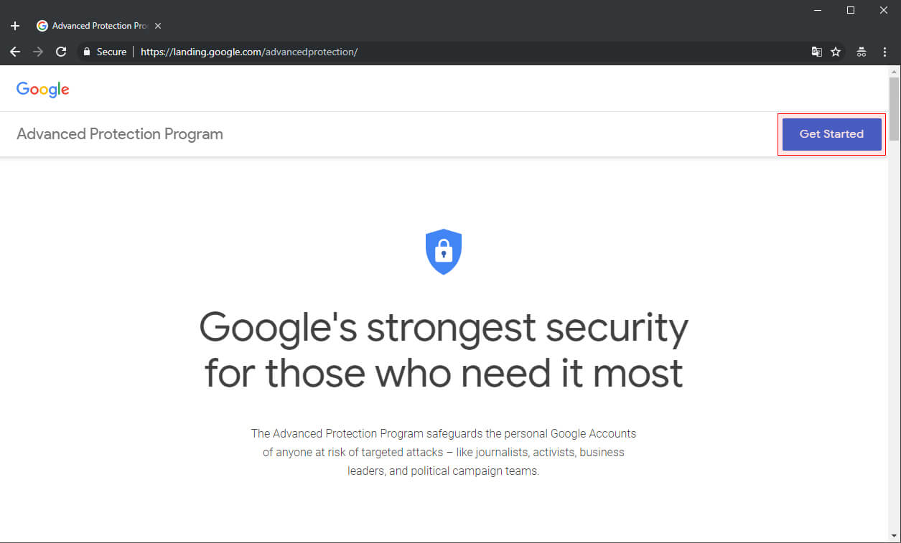Open the browser profile icon
This screenshot has width=901, height=543.
(861, 51)
